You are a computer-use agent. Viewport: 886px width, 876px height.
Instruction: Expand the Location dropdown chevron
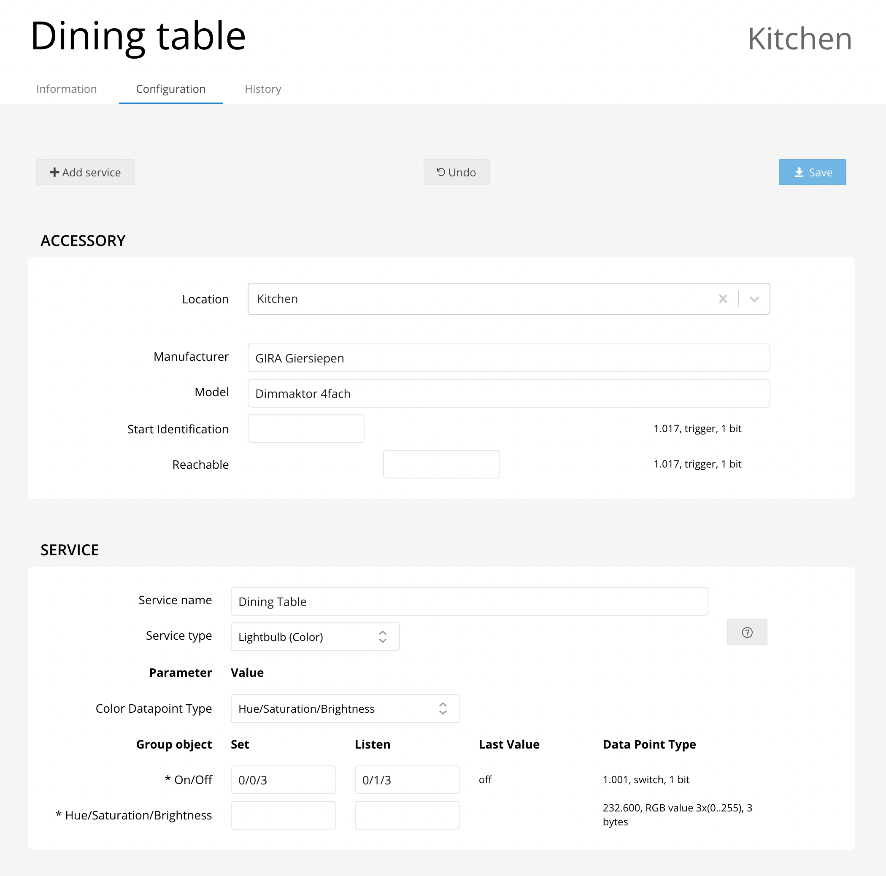pyautogui.click(x=754, y=299)
